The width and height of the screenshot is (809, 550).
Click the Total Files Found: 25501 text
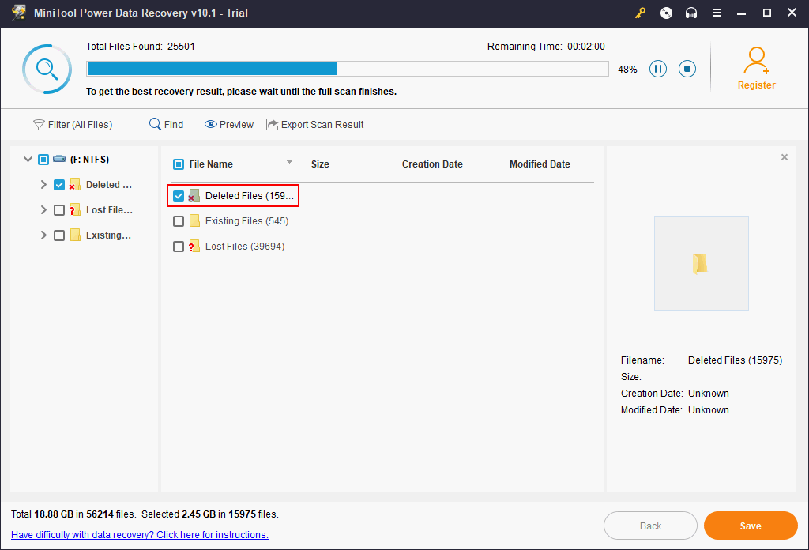click(x=141, y=47)
